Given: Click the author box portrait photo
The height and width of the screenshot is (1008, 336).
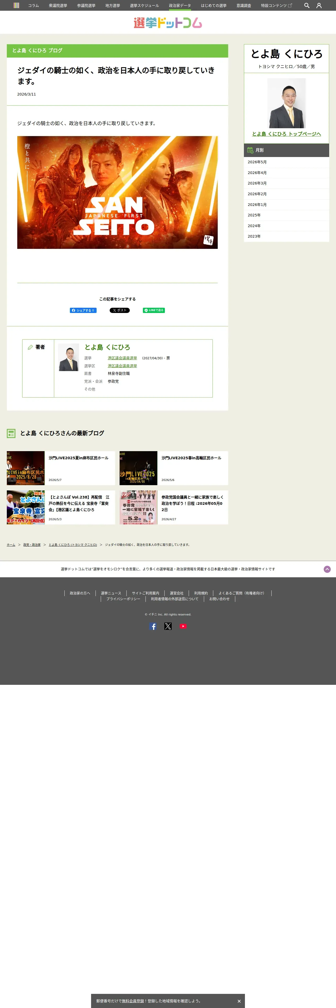Looking at the screenshot, I should click(x=69, y=357).
